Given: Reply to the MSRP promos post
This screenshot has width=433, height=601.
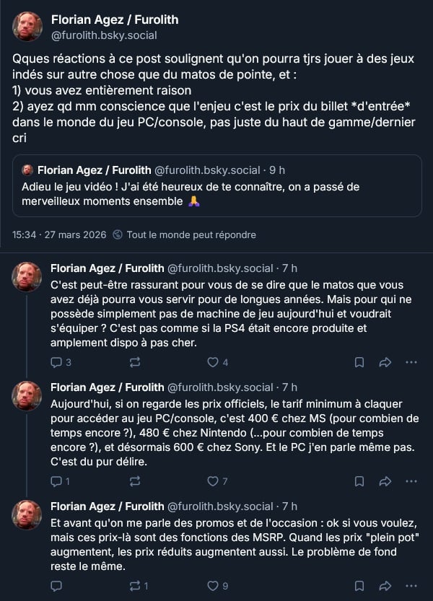Looking at the screenshot, I should point(57,586).
